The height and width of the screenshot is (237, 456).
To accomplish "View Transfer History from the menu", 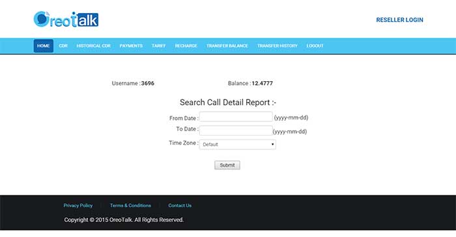I will tap(278, 46).
